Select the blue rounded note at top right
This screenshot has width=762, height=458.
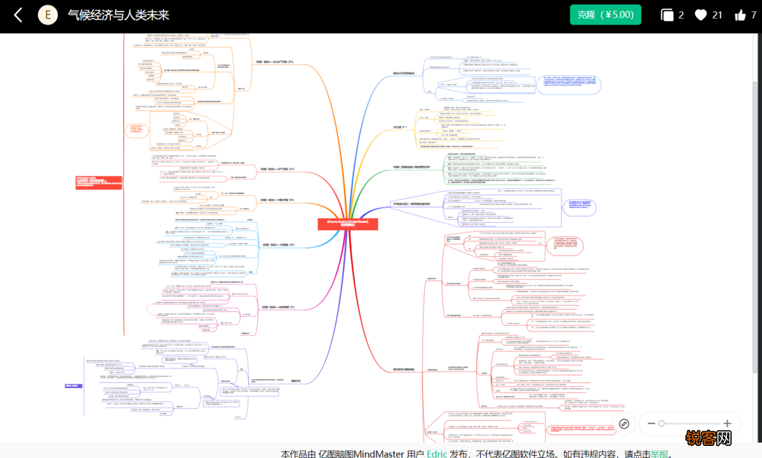(568, 84)
